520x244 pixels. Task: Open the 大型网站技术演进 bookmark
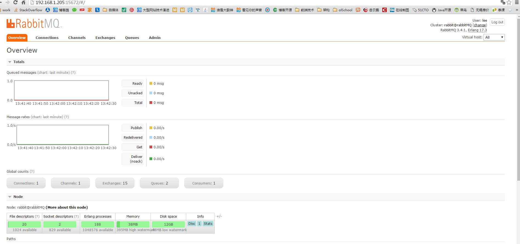click(x=153, y=10)
